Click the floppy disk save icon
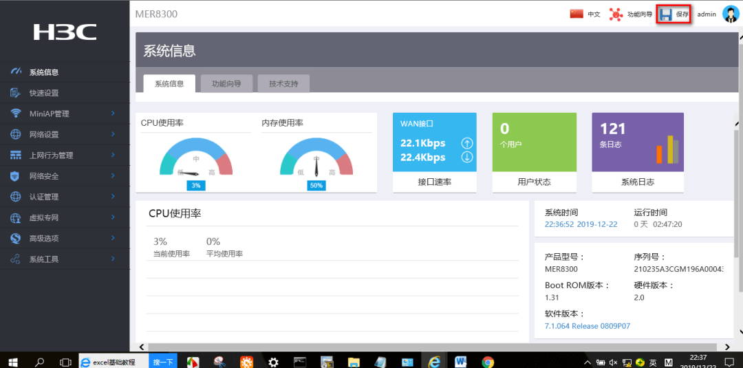This screenshot has height=368, width=743. [666, 14]
